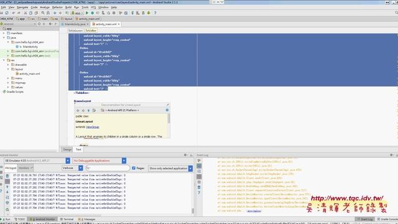Open the Refactor menu
This screenshot has height=224, width=398.
coord(57,7)
